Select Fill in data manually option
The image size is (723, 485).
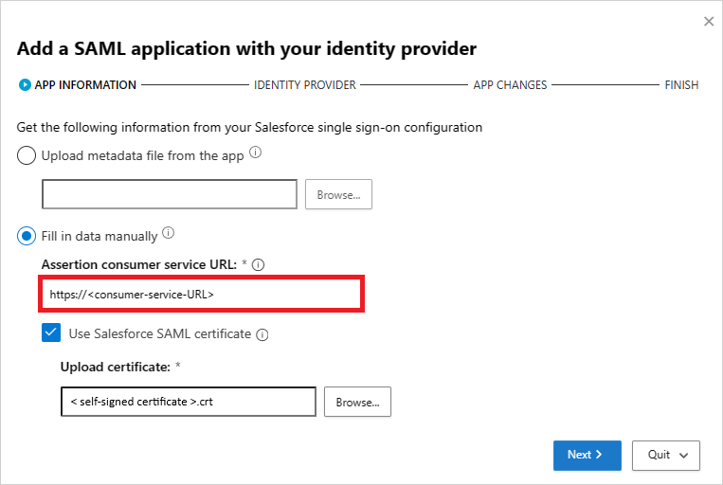pos(27,235)
